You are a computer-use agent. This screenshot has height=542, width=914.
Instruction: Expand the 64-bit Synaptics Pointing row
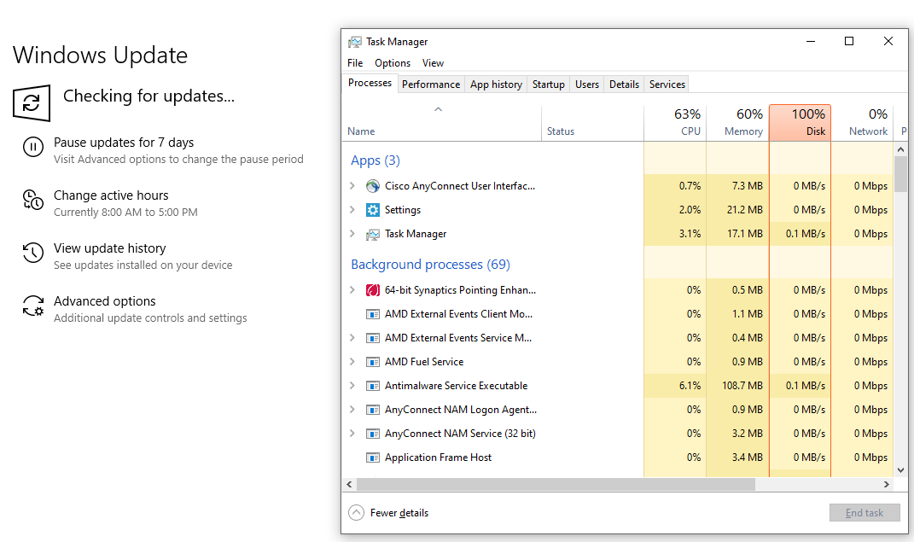click(352, 289)
